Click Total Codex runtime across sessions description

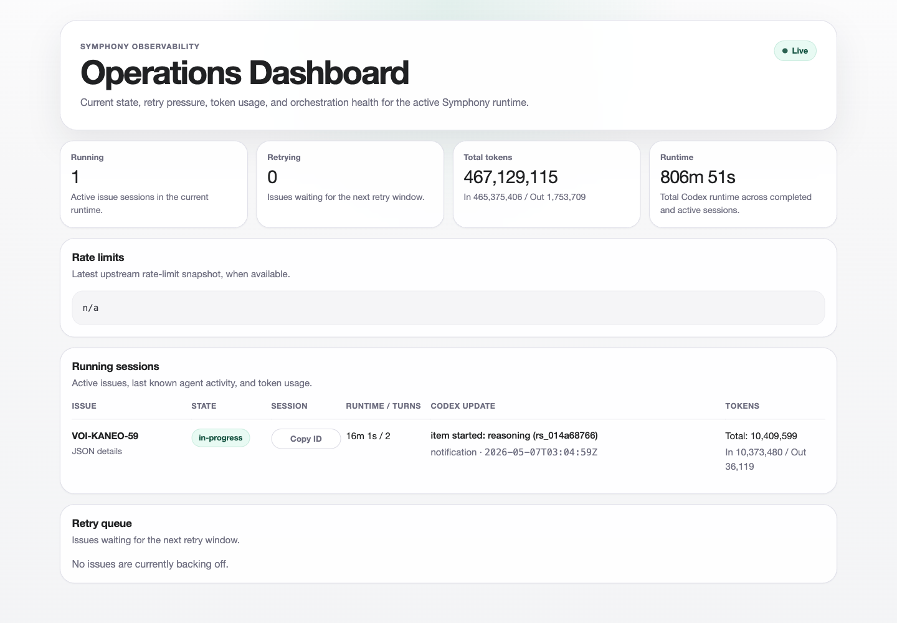click(736, 204)
